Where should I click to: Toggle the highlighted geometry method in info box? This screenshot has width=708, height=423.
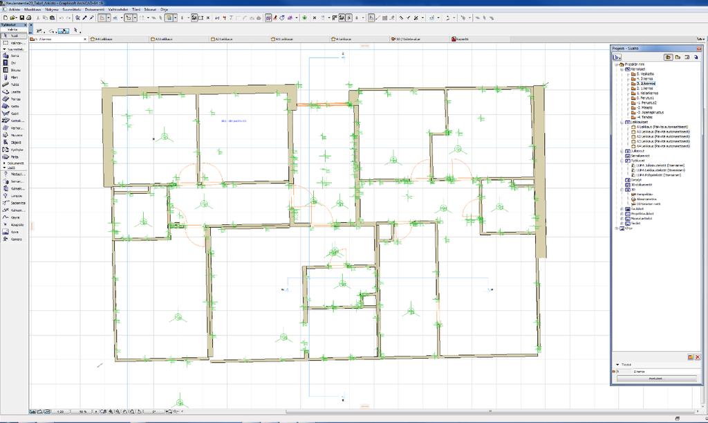pyautogui.click(x=64, y=31)
